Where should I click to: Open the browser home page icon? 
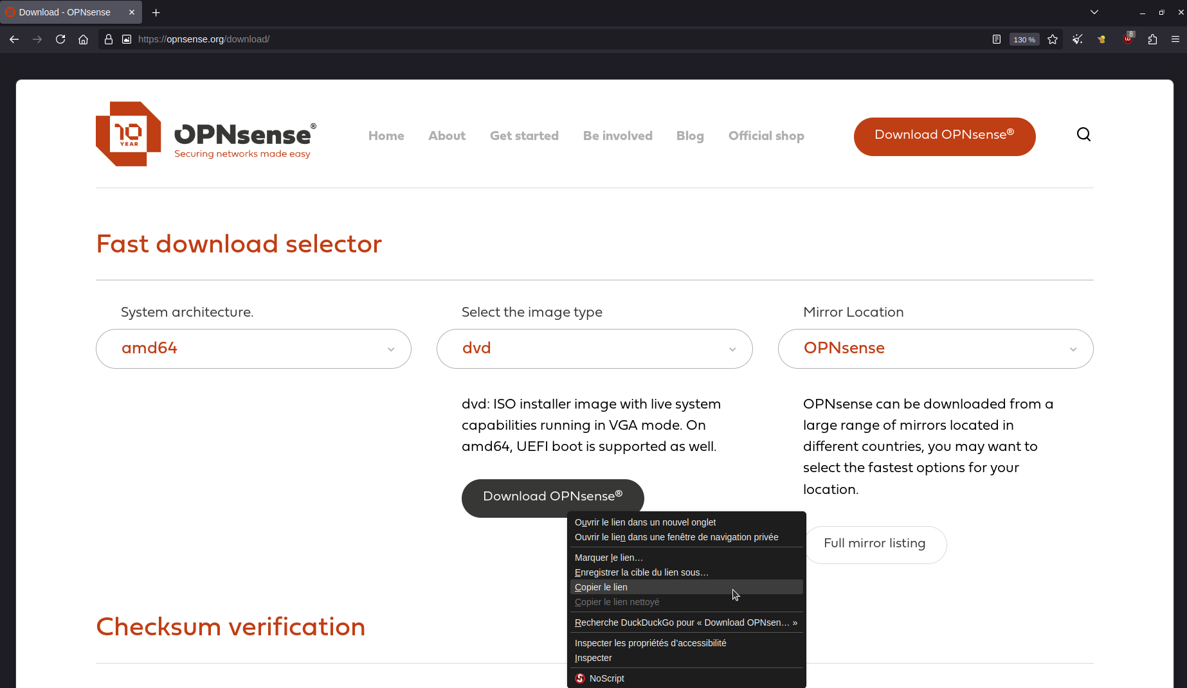point(84,39)
